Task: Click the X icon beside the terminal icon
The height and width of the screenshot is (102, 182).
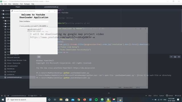Action: tap(8, 96)
